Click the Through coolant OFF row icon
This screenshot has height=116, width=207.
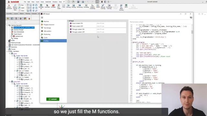point(71,32)
